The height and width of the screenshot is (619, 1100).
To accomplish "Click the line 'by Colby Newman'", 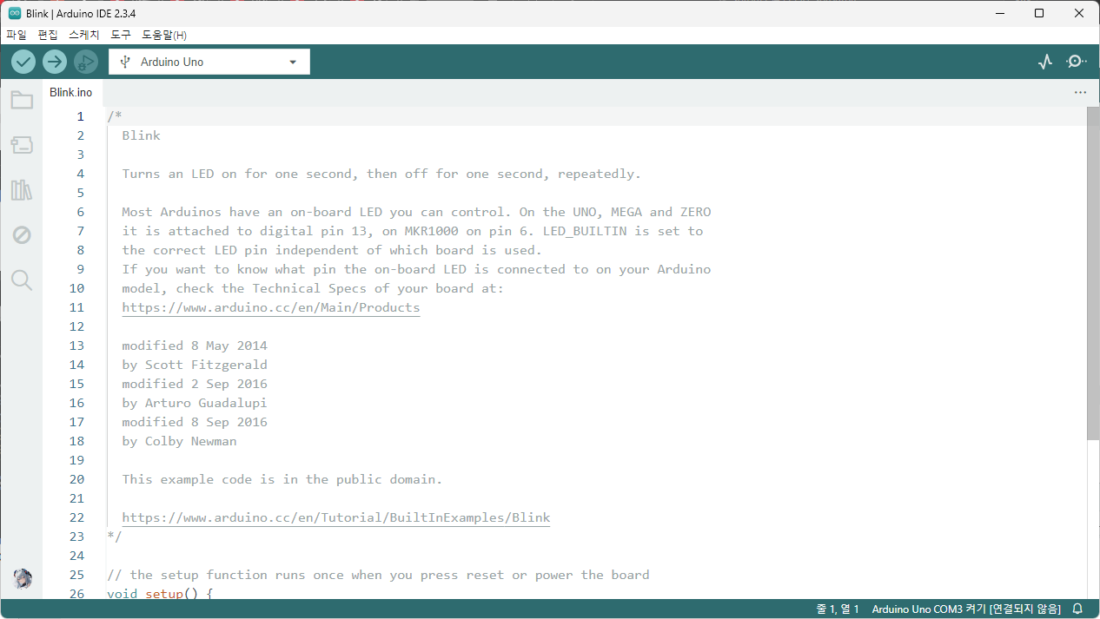I will [x=179, y=441].
